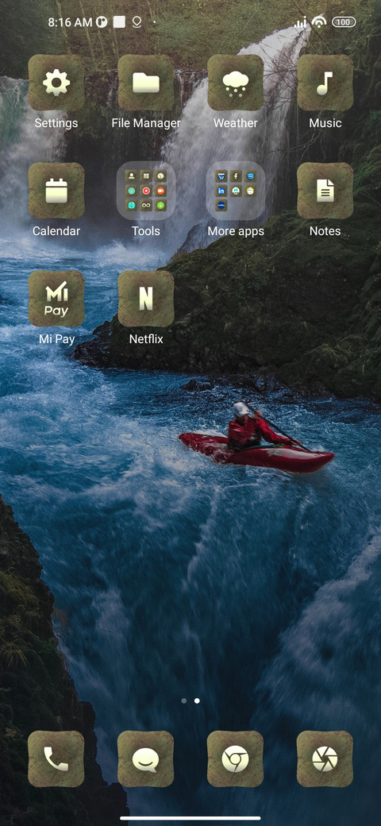Open the Calendar app

(56, 191)
